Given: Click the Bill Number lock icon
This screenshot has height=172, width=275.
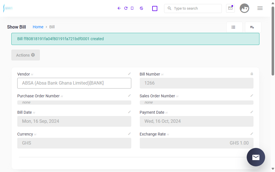Looking at the screenshot, I should point(252,74).
